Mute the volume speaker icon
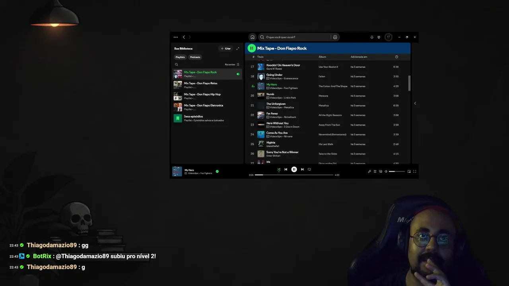 tap(386, 172)
